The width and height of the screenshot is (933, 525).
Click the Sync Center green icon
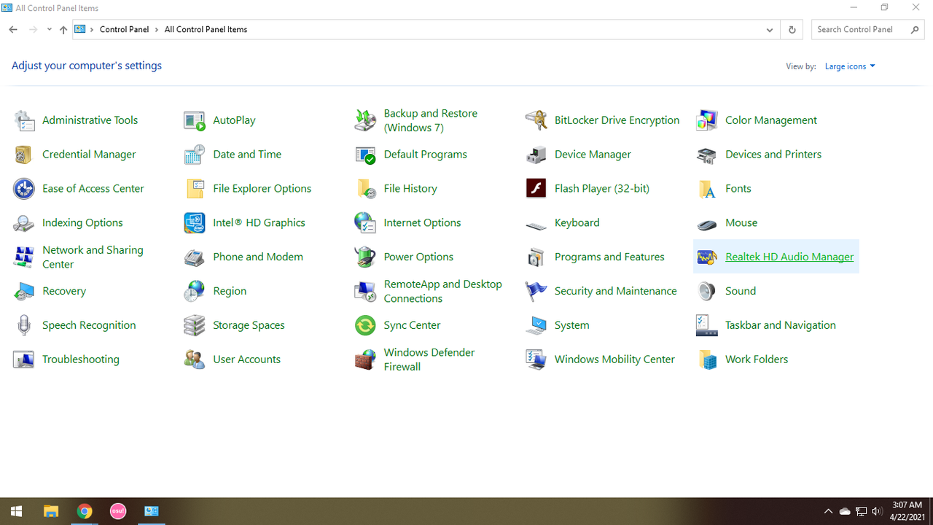tap(365, 325)
